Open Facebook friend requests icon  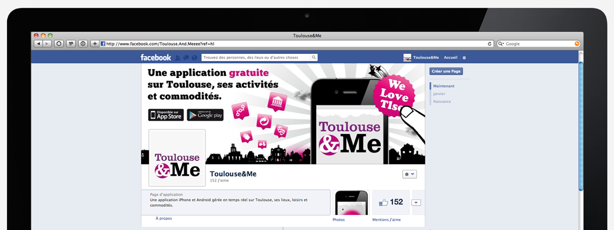(x=177, y=58)
